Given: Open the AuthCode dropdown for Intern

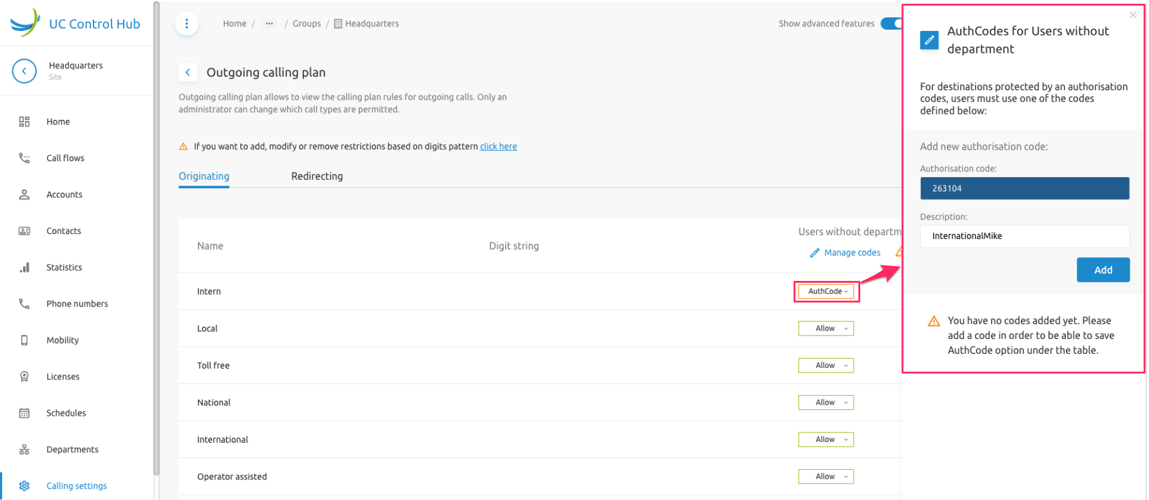Looking at the screenshot, I should click(x=827, y=291).
